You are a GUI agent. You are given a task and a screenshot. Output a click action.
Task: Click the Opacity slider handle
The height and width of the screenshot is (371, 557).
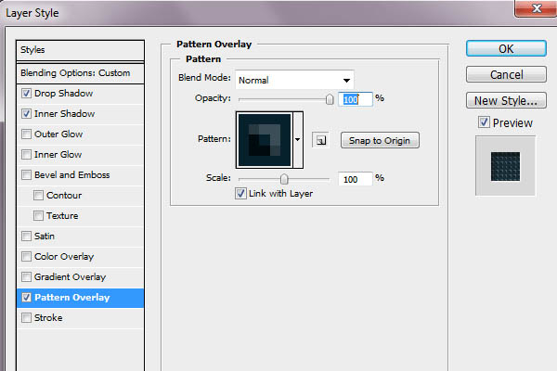(330, 99)
